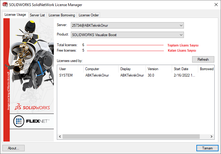Click the horizontal scrollbar right arrow

coord(212,137)
